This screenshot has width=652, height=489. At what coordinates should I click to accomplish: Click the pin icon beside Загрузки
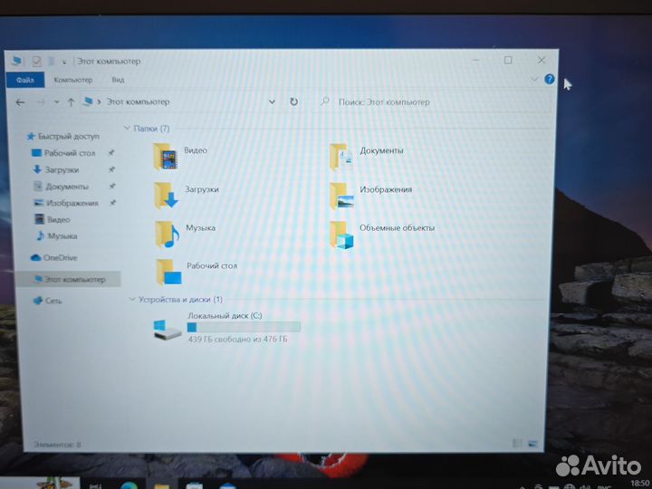[x=111, y=169]
